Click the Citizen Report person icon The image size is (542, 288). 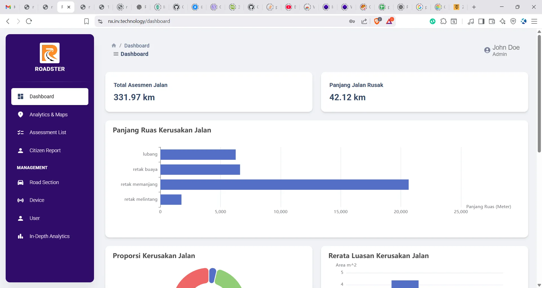click(x=20, y=150)
